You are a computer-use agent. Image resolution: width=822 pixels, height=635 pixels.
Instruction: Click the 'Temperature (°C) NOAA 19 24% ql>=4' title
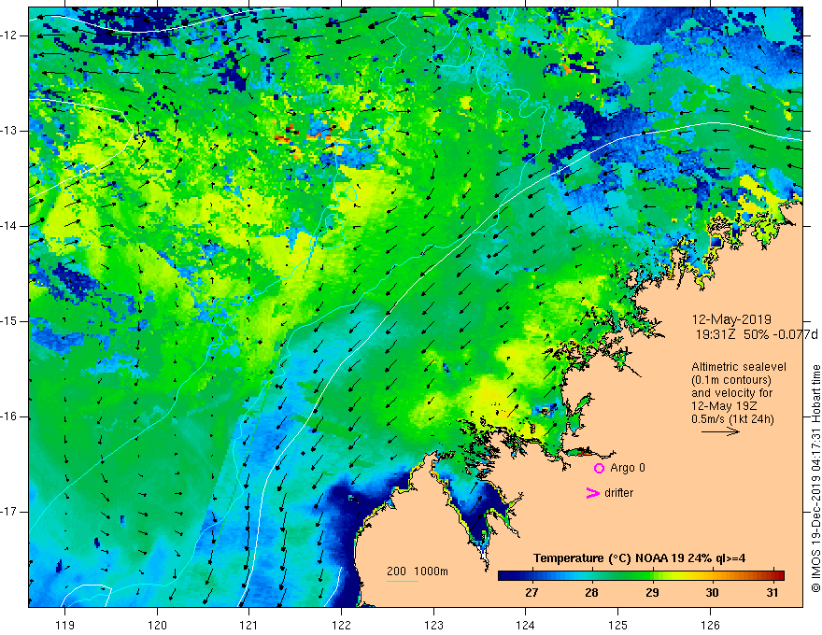[x=640, y=558]
